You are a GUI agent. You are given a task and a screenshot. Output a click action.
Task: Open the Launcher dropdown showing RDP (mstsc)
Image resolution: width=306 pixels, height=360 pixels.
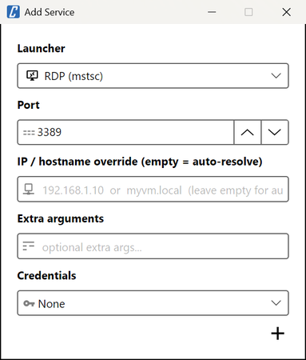pos(153,76)
